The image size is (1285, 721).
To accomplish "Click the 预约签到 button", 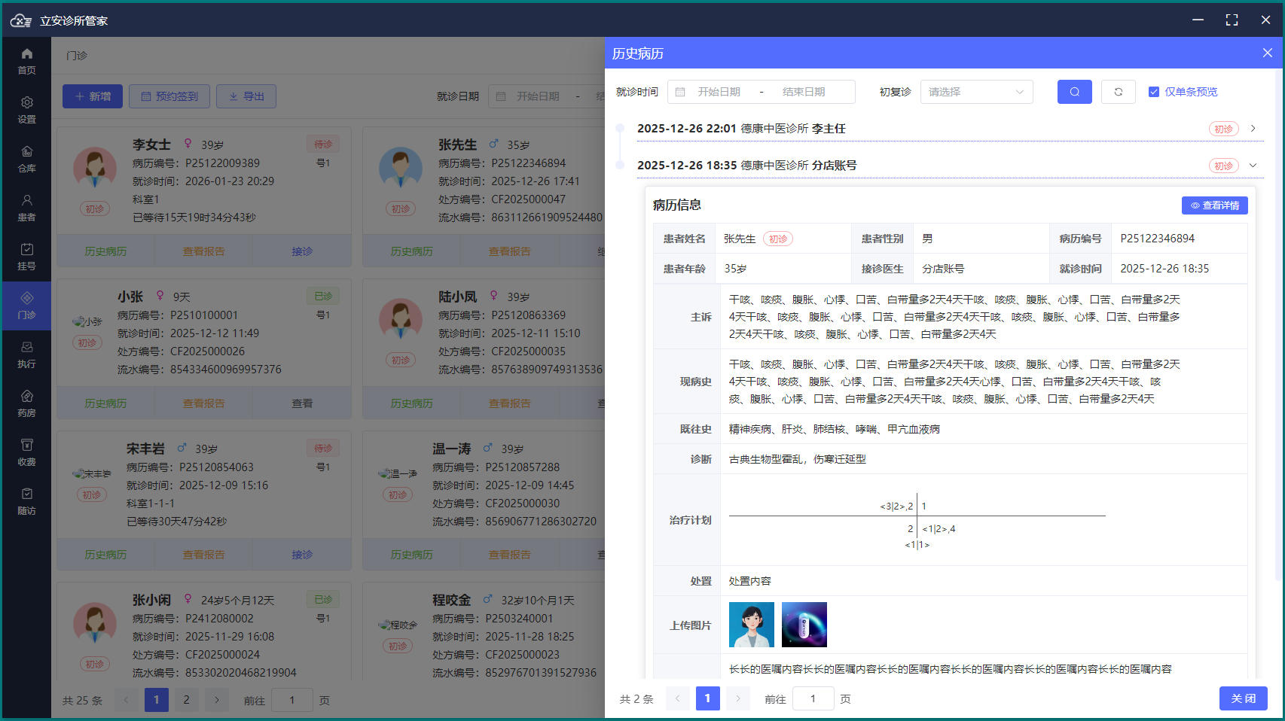I will coord(169,96).
